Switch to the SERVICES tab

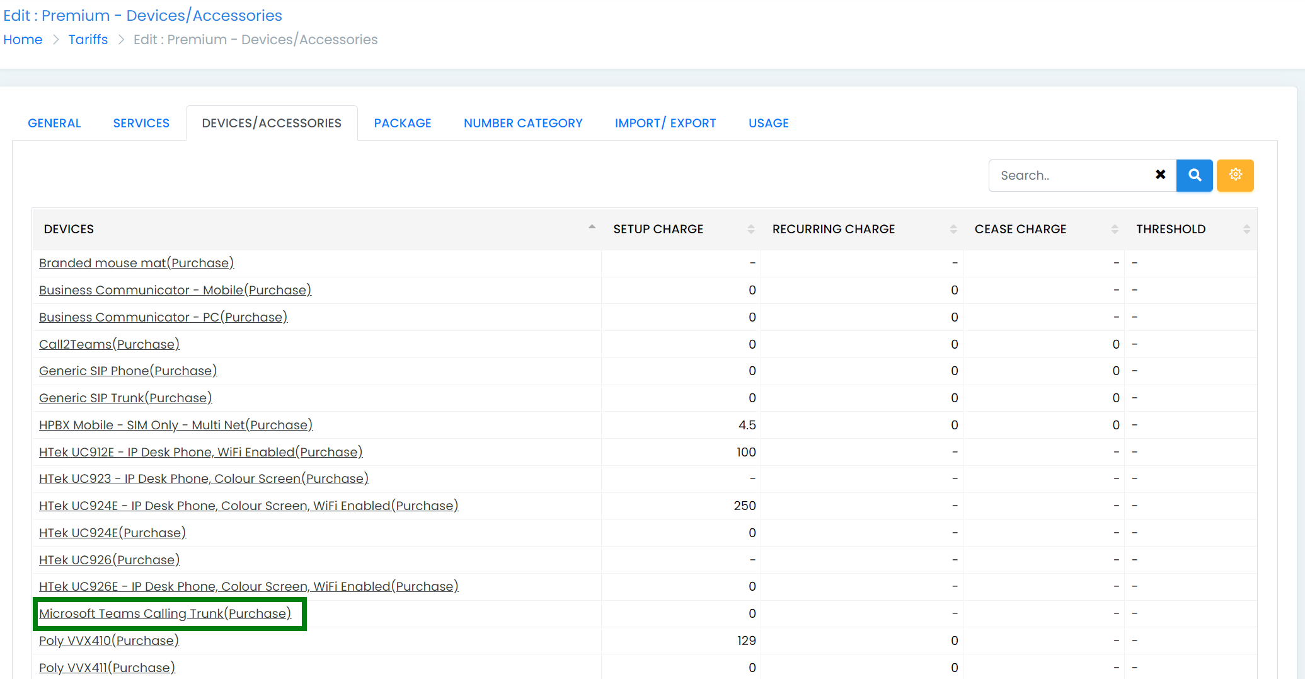141,123
